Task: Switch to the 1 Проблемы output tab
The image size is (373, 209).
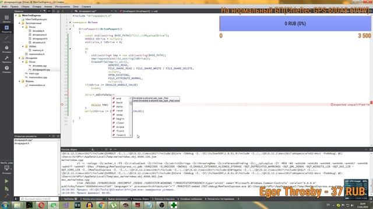Action: [x=69, y=199]
